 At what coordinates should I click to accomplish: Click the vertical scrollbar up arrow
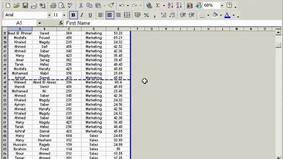click(278, 32)
